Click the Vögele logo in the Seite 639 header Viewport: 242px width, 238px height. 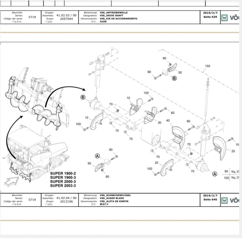(230, 18)
